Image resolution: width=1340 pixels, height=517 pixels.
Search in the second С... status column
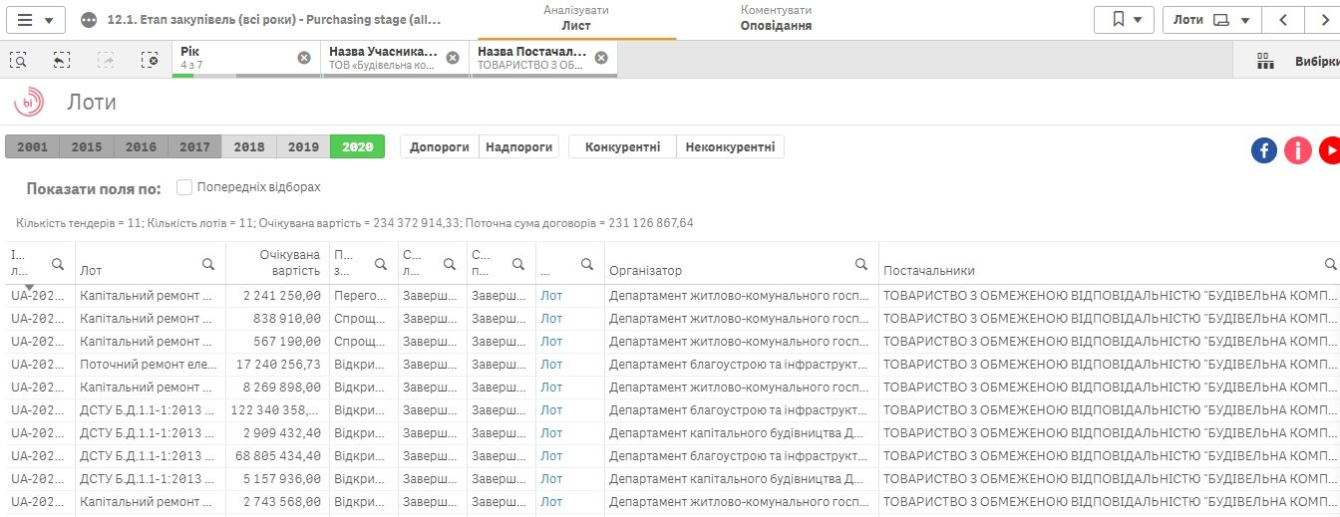click(x=518, y=264)
